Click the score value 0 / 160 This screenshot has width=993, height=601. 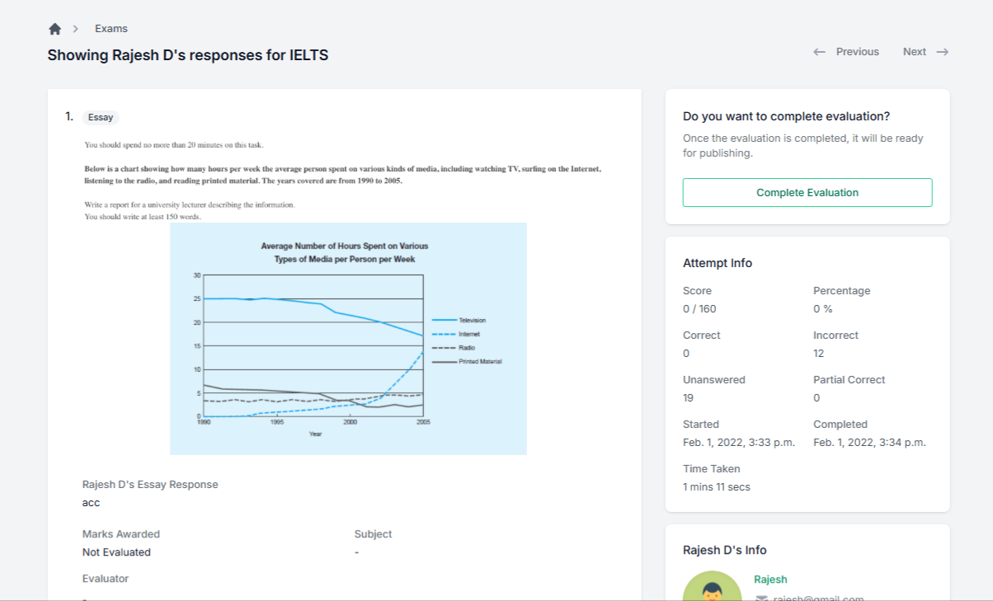point(699,309)
